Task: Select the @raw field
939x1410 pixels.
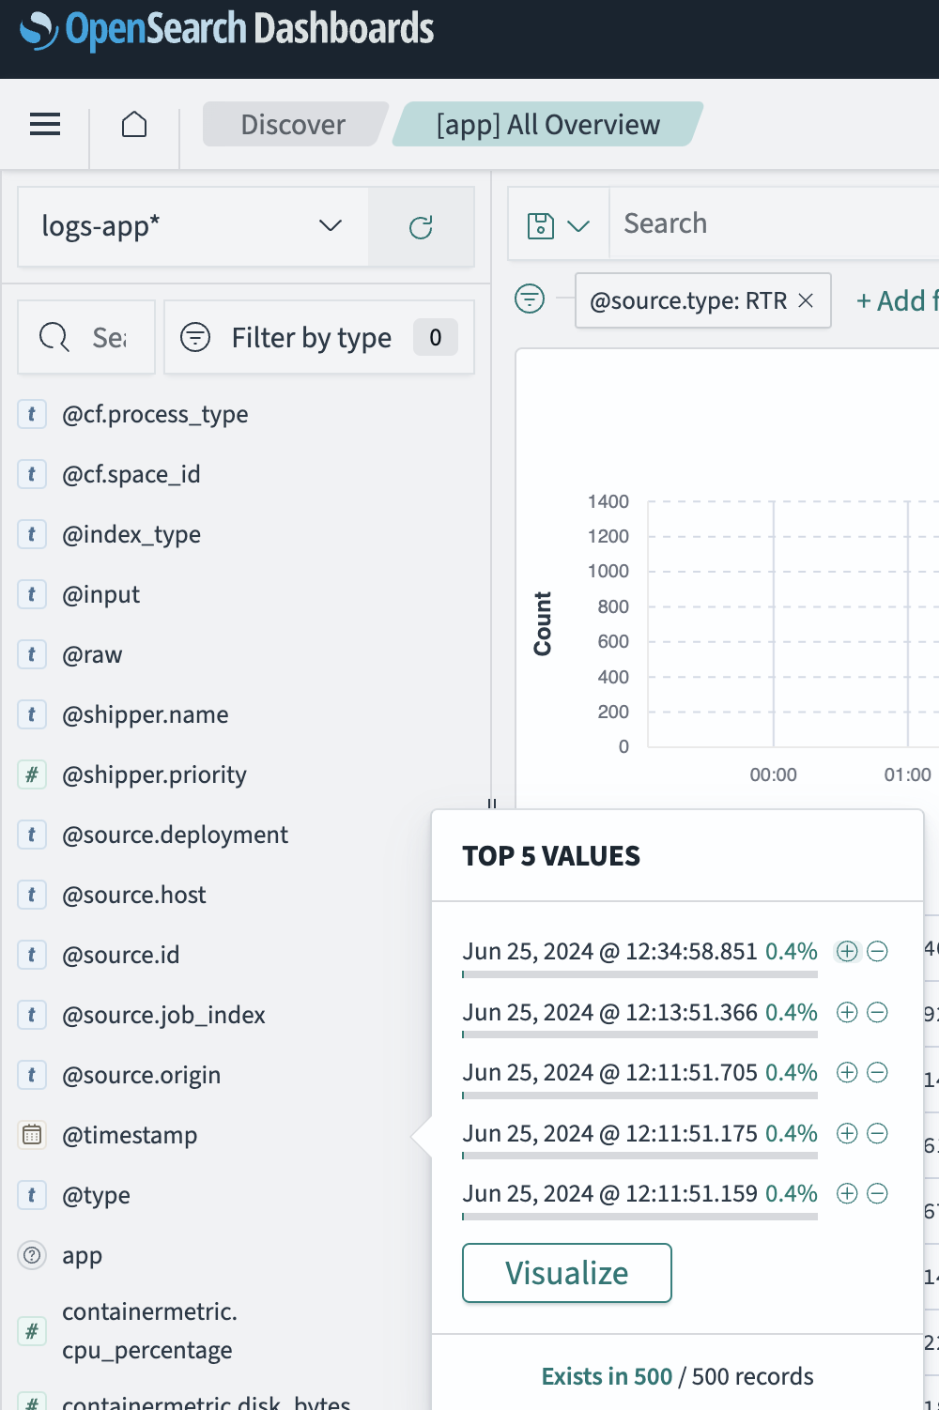Action: (x=92, y=654)
